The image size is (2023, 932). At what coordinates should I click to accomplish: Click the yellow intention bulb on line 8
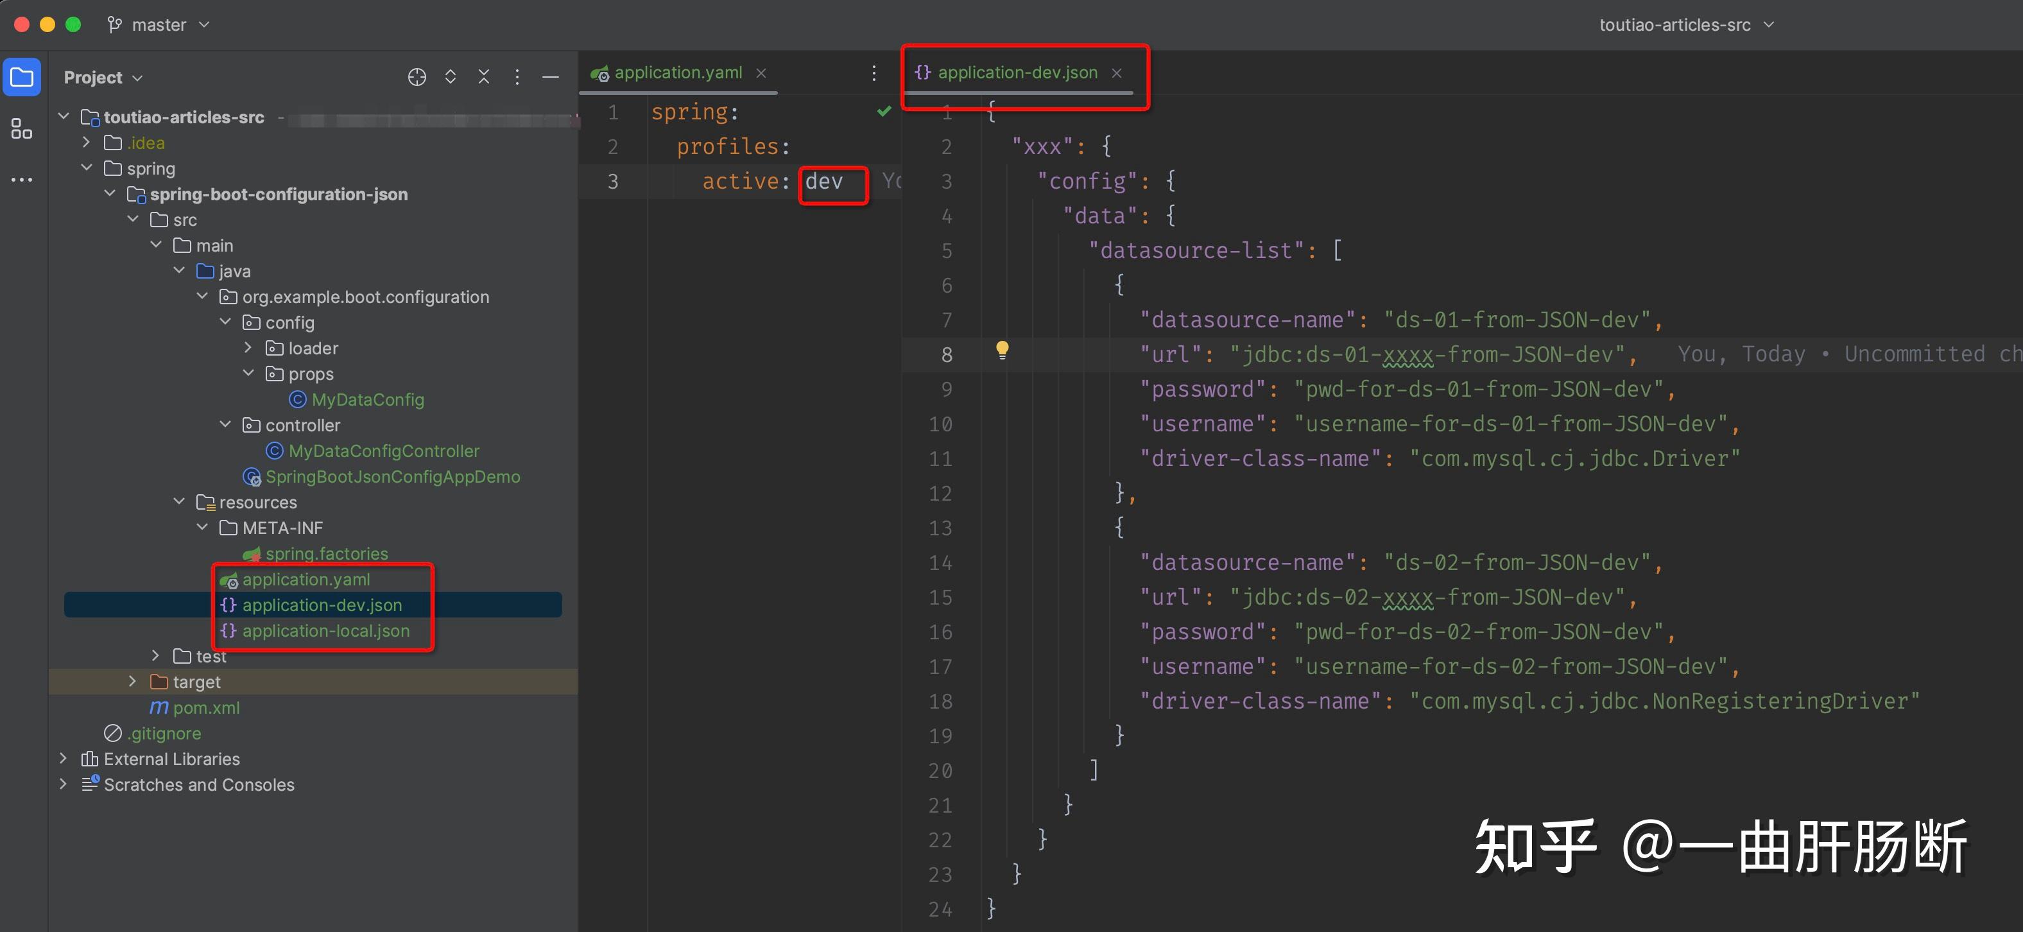click(x=1002, y=350)
